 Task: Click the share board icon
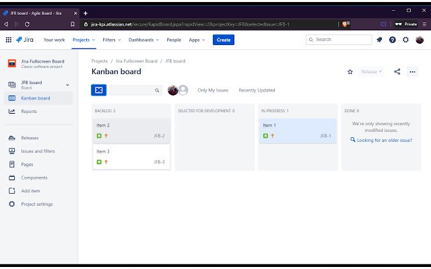tap(397, 72)
